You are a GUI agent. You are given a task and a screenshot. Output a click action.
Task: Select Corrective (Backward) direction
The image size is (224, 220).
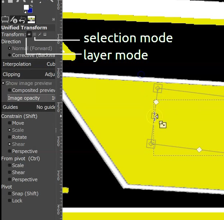pyautogui.click(x=32, y=55)
